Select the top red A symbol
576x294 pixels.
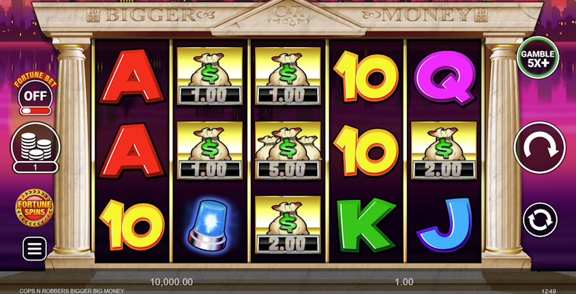click(132, 77)
